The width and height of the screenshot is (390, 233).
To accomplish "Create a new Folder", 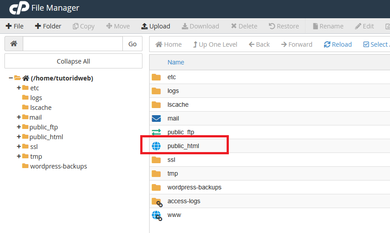I will [x=48, y=26].
